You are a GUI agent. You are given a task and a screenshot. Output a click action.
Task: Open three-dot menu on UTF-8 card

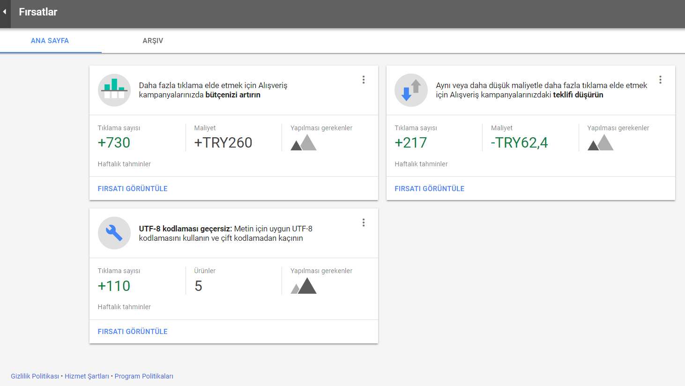pos(363,223)
